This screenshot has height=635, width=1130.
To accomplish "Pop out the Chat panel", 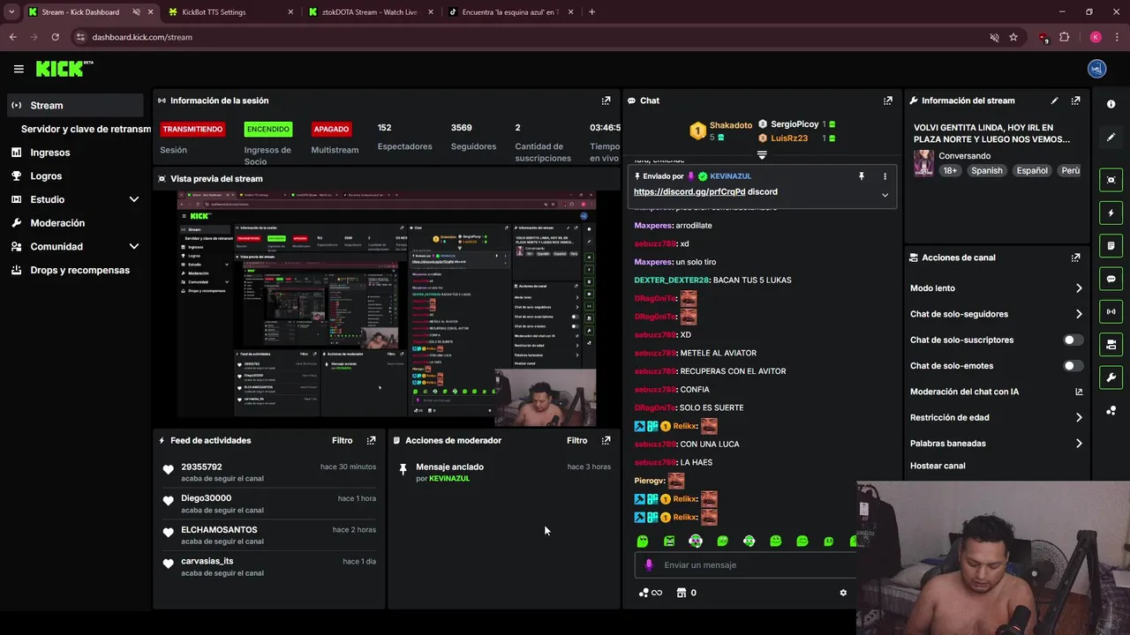I will tap(887, 101).
